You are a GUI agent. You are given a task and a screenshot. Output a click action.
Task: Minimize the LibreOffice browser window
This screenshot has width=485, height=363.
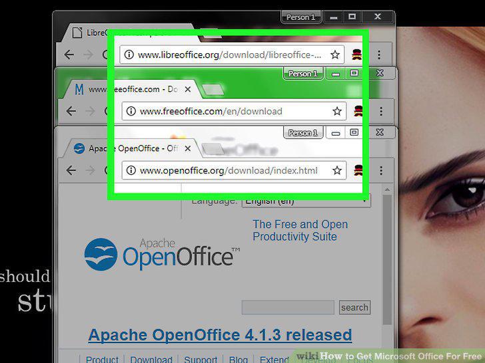(333, 17)
